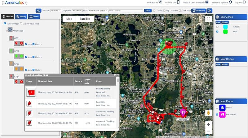Open Street View pegman icon

click(208, 113)
